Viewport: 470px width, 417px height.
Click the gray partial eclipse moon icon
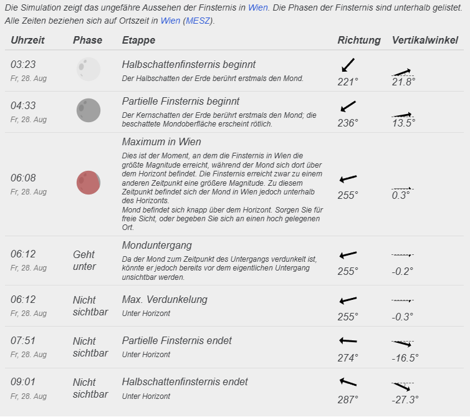tap(89, 110)
